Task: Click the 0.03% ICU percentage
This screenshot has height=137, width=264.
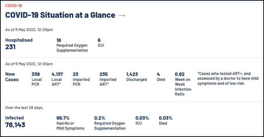Action: click(142, 121)
